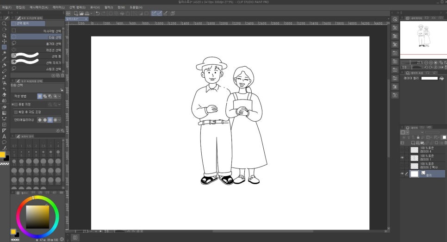Choose 슈링크 선택 sub tool
447x242 pixels.
click(36, 69)
